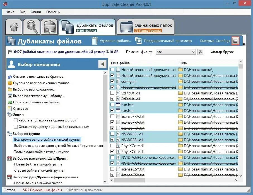
Task: Select Все, кроме одного файла в каждой группе
Action: tap(47, 140)
